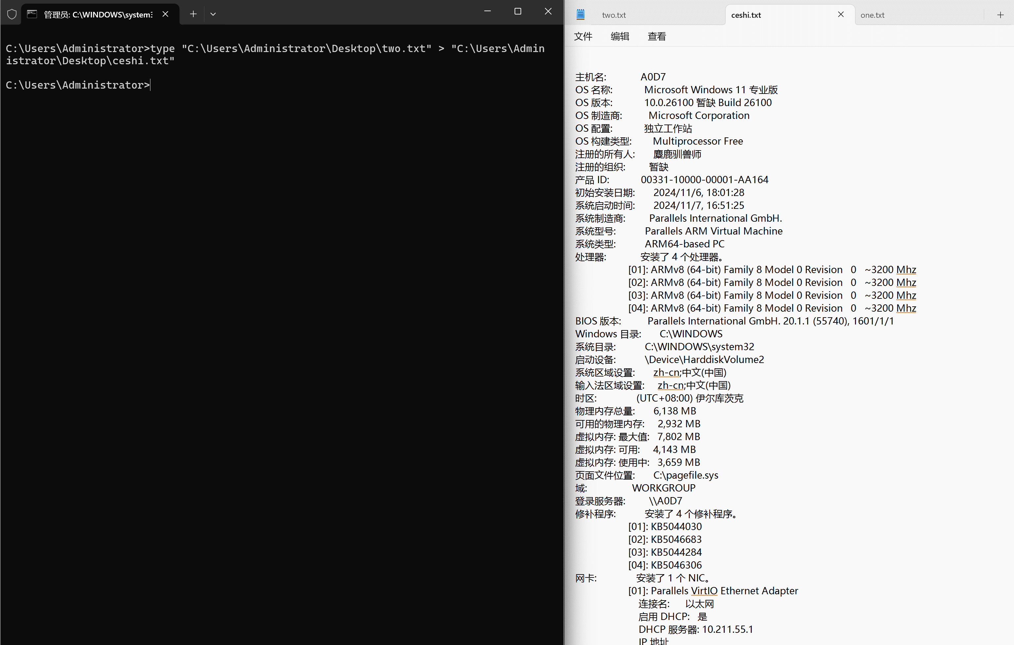This screenshot has height=645, width=1014.
Task: Click the Notepad app icon
Action: pos(581,15)
